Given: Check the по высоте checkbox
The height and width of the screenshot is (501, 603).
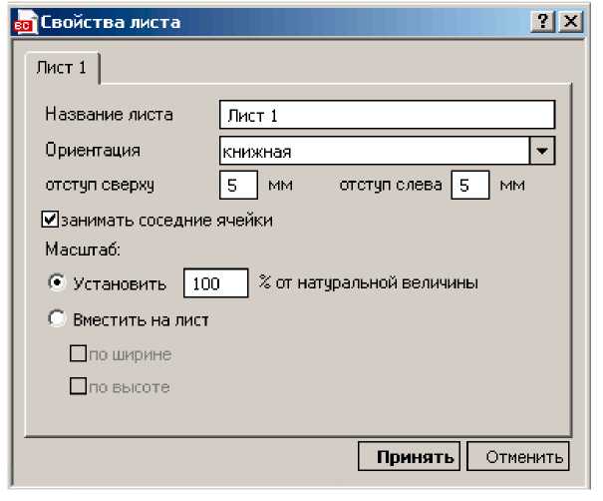Looking at the screenshot, I should [78, 386].
